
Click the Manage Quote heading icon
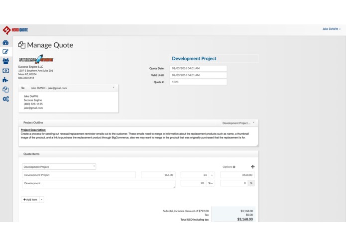(21, 45)
